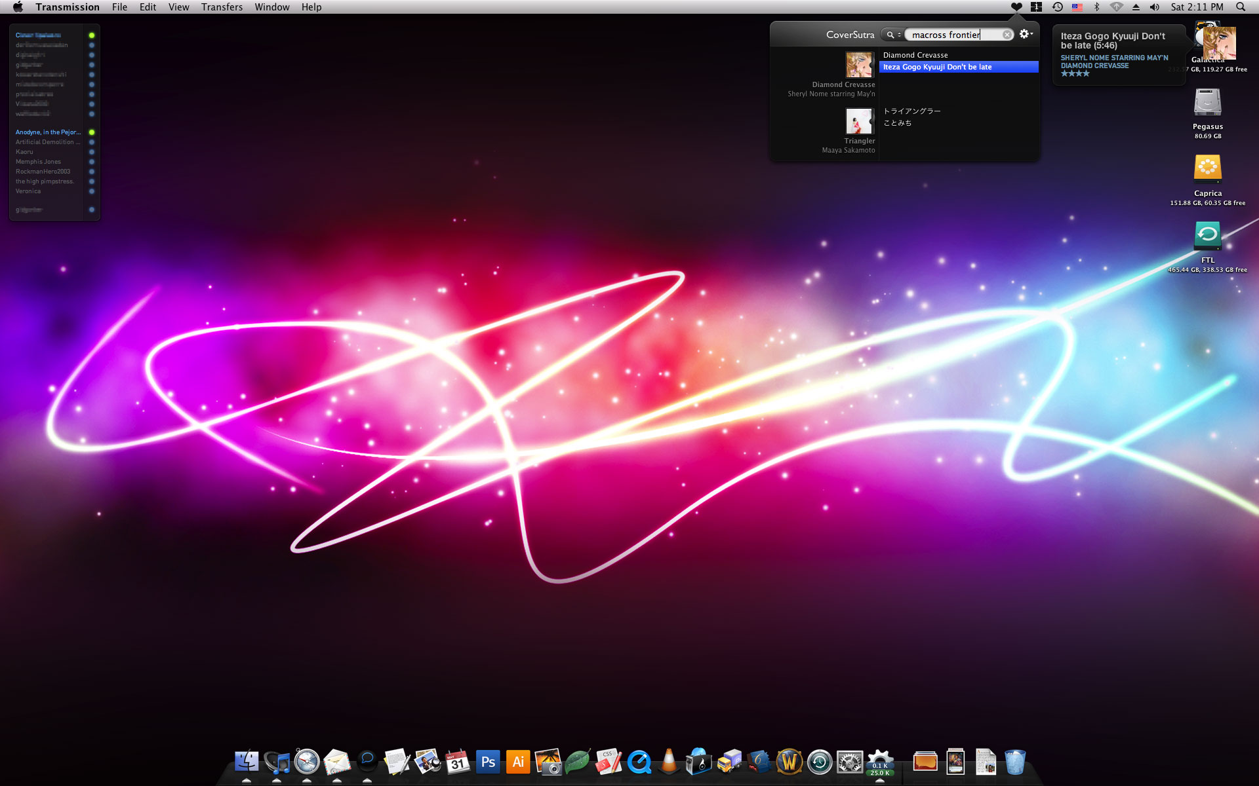Clear the CoverSutra search field
This screenshot has height=786, width=1259.
click(1007, 35)
